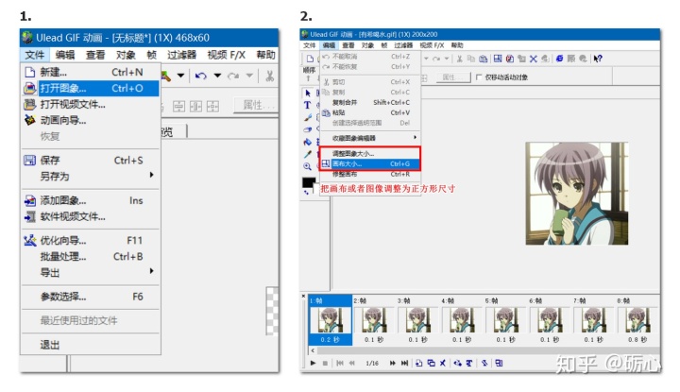Click the blue X delete icon in toolbar
The width and height of the screenshot is (680, 392).
[x=534, y=59]
